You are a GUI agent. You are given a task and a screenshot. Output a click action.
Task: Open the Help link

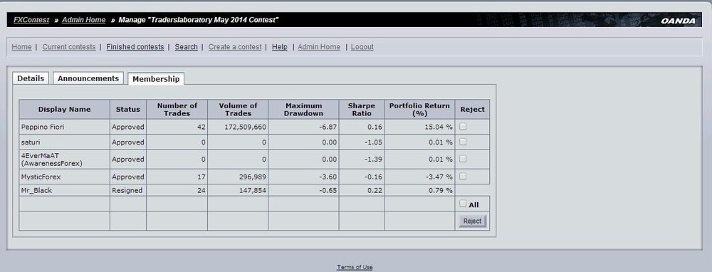pos(280,47)
